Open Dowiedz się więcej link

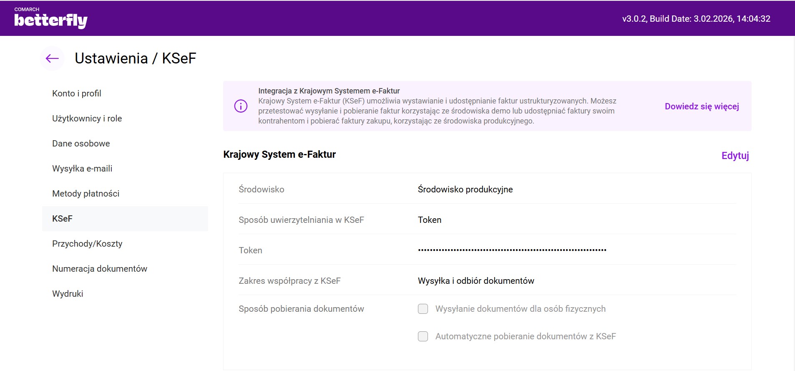coord(702,106)
